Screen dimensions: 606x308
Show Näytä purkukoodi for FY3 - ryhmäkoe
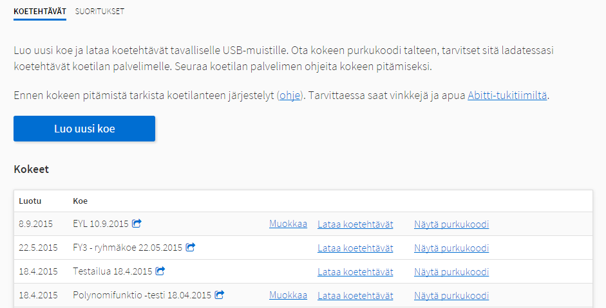coord(451,248)
